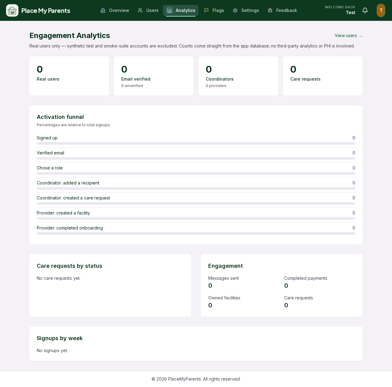Screen dimensions: 392x387
Task: Click the Care requests label in top stat card
Action: (x=305, y=79)
